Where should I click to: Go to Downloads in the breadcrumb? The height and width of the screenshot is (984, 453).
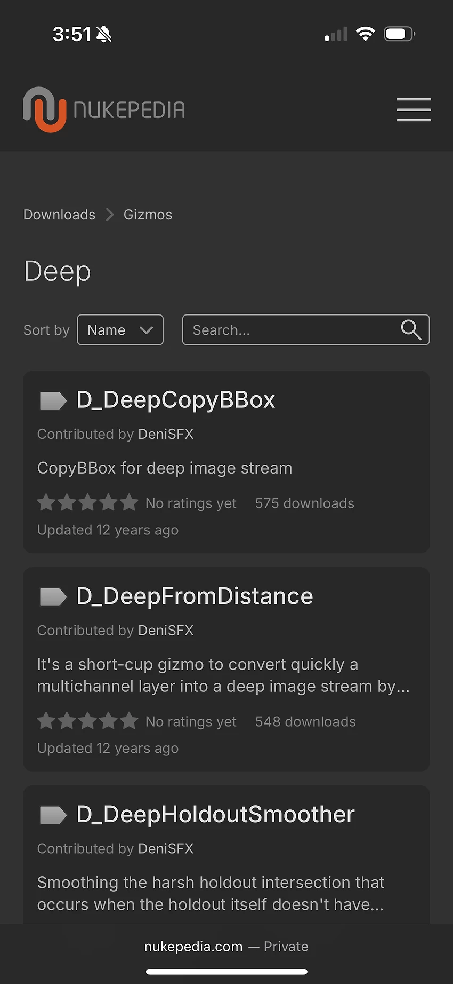59,215
